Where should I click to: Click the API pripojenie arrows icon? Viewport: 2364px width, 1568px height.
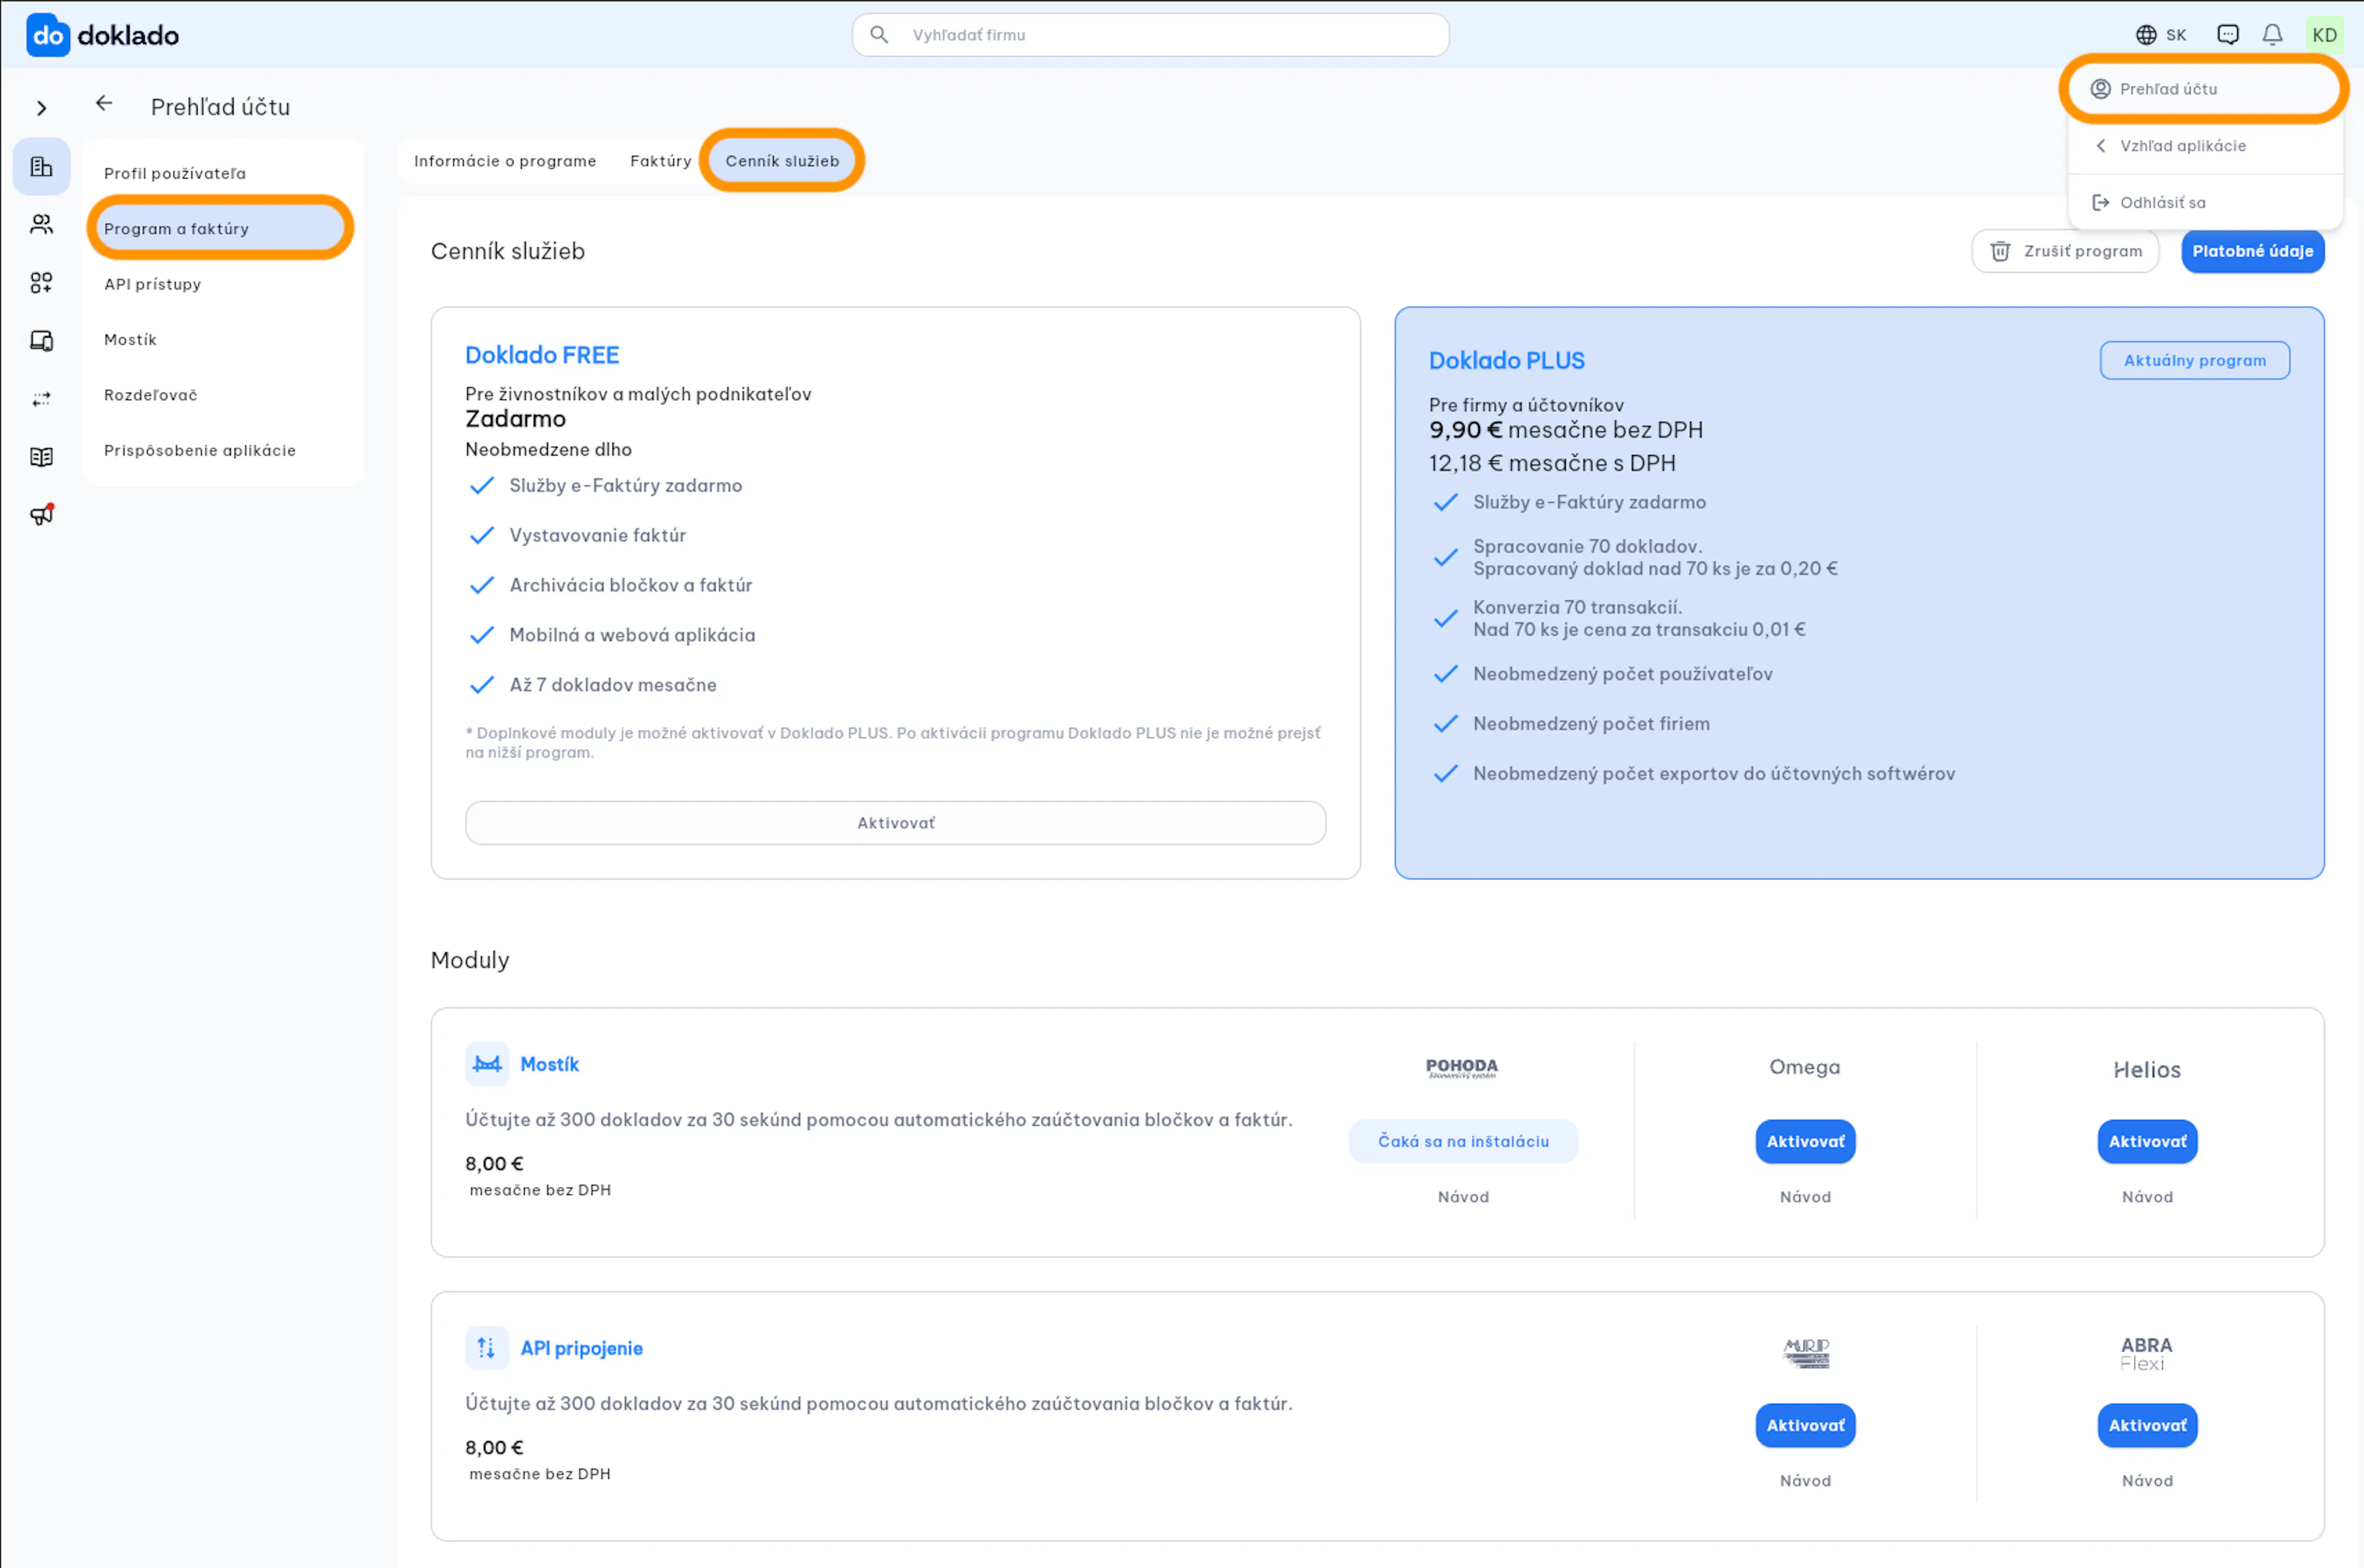click(x=487, y=1348)
